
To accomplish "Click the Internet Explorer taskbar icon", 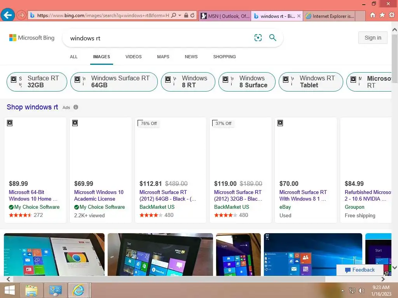I will (x=78, y=290).
